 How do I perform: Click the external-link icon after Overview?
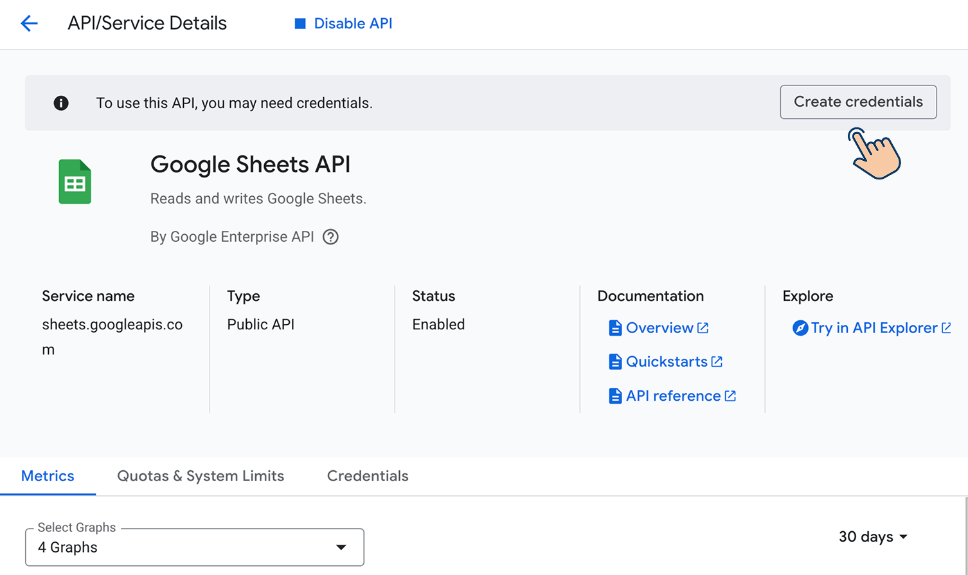point(703,328)
